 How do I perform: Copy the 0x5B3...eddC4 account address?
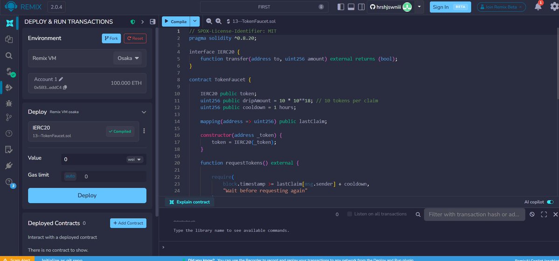pyautogui.click(x=65, y=87)
